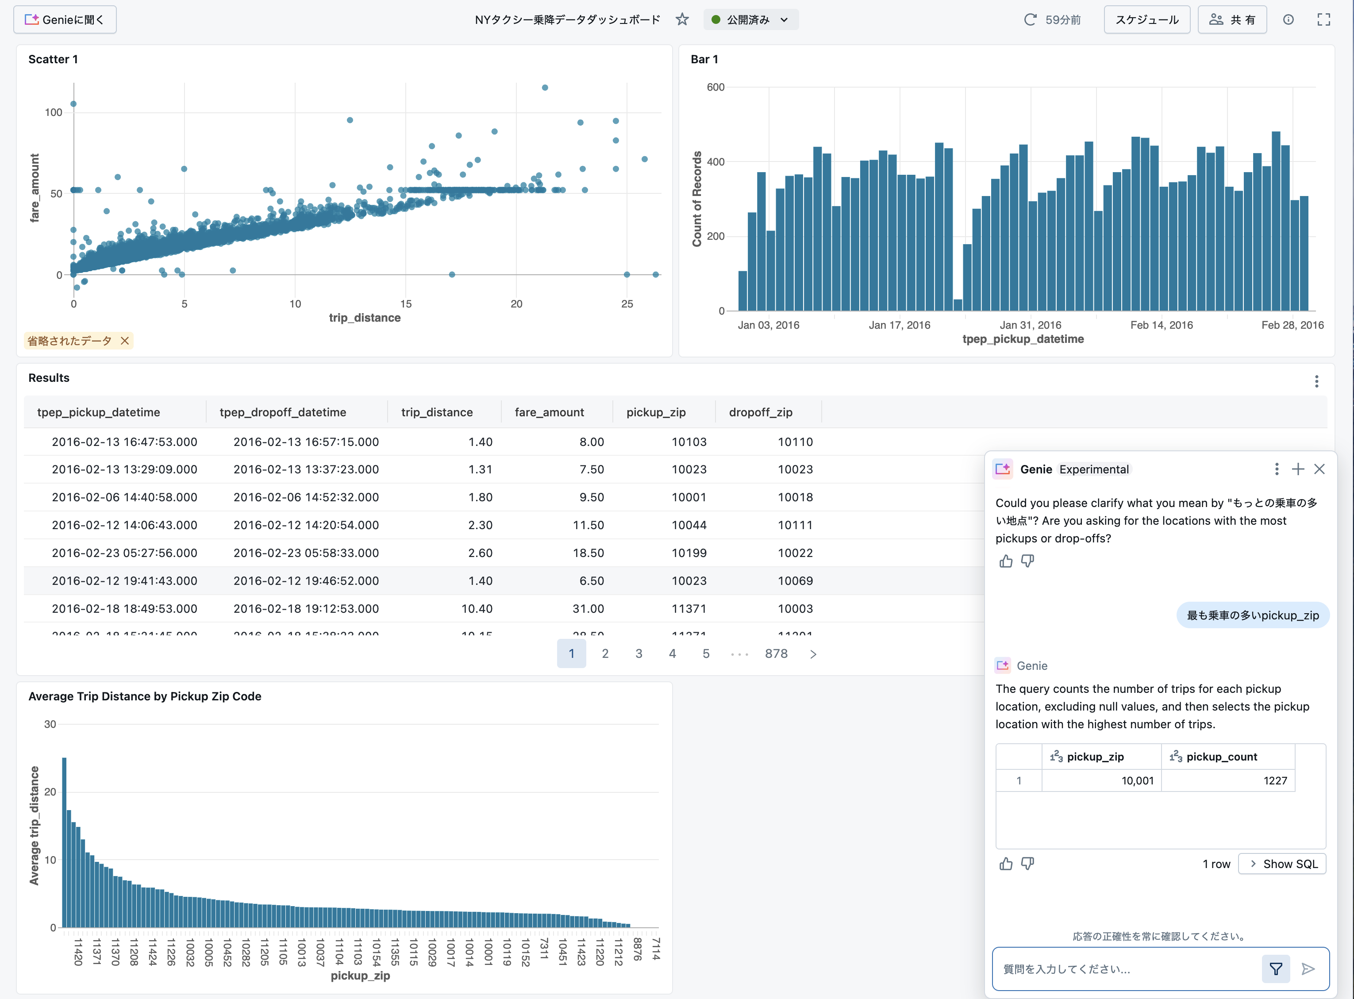Go to next results page arrow
The height and width of the screenshot is (999, 1354).
(813, 654)
